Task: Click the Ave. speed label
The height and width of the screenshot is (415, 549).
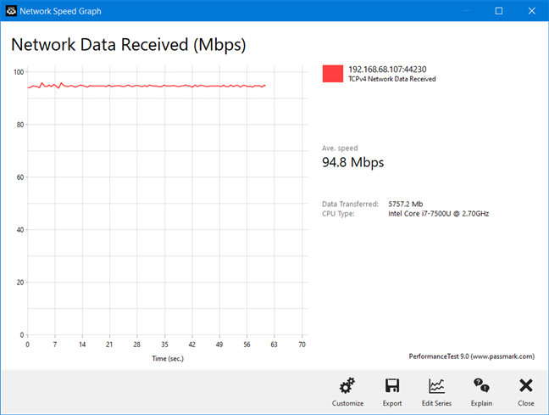Action: click(340, 148)
